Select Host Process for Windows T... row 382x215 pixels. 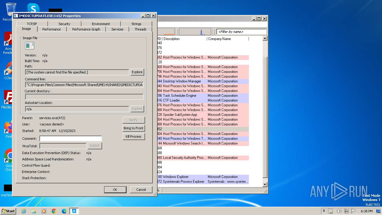pos(203,139)
